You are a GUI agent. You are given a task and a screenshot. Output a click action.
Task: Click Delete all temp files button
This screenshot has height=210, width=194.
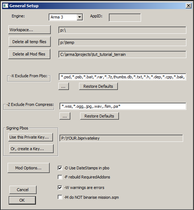coord(30,42)
